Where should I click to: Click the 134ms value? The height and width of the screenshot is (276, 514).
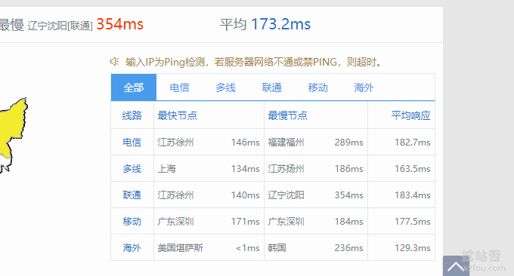(x=245, y=169)
